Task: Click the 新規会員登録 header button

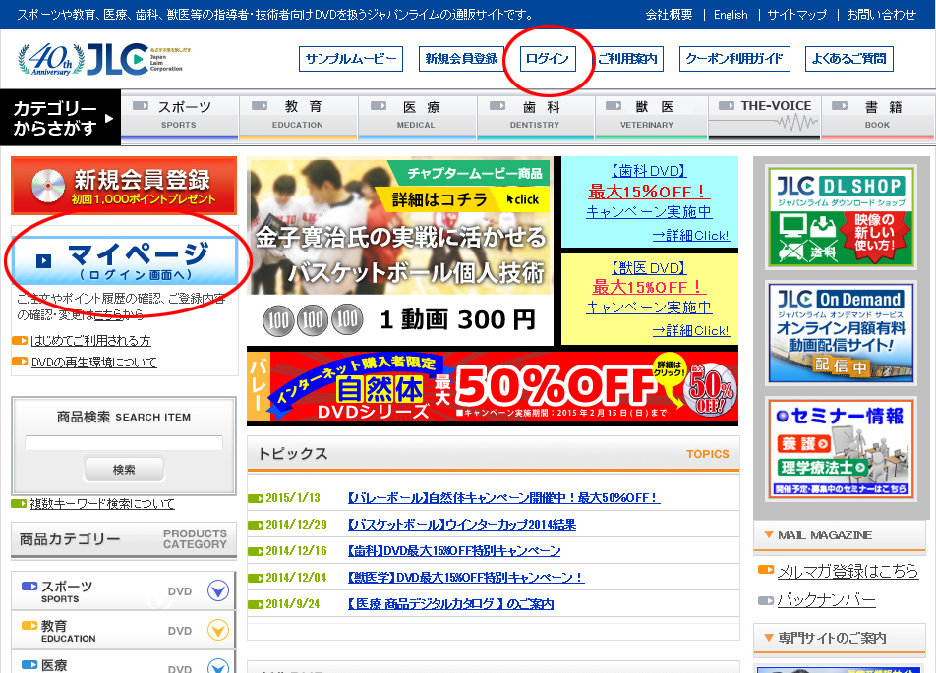Action: 461,59
